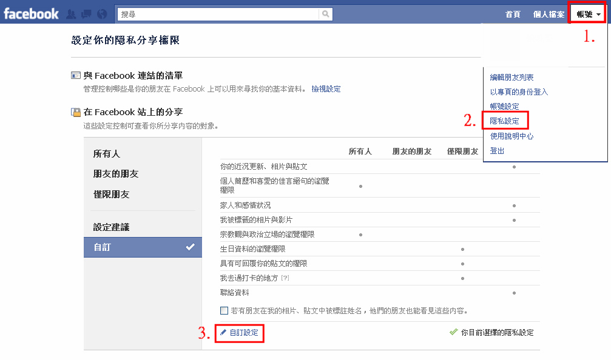The height and width of the screenshot is (360, 611).
Task: Click the 所有人 column header
Action: 360,152
